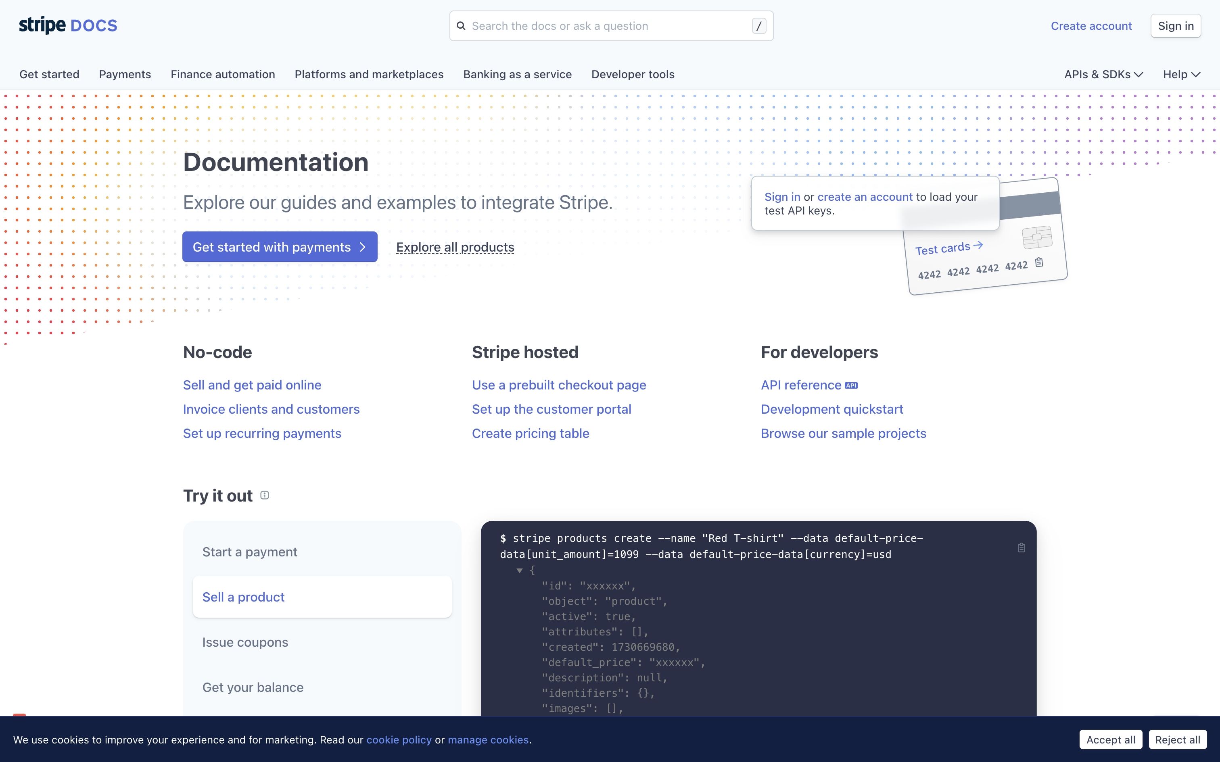
Task: Click Create account link in header
Action: [1091, 26]
